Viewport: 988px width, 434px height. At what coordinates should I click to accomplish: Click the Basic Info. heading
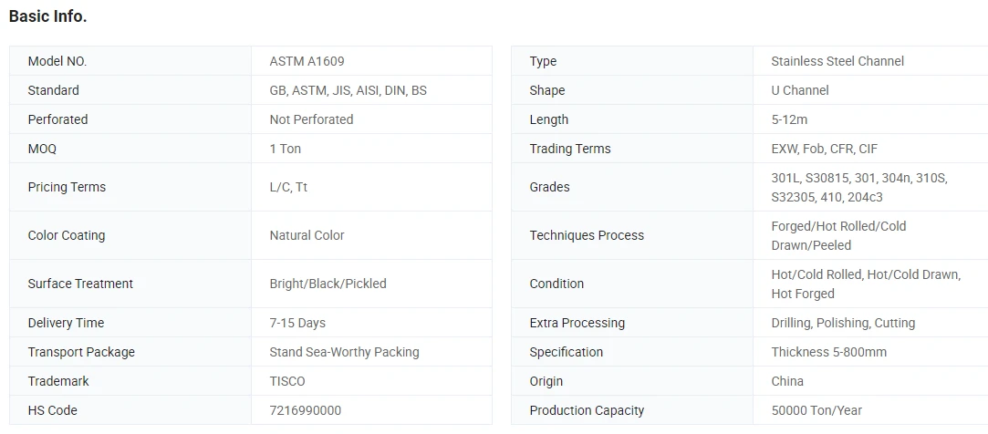pos(47,17)
